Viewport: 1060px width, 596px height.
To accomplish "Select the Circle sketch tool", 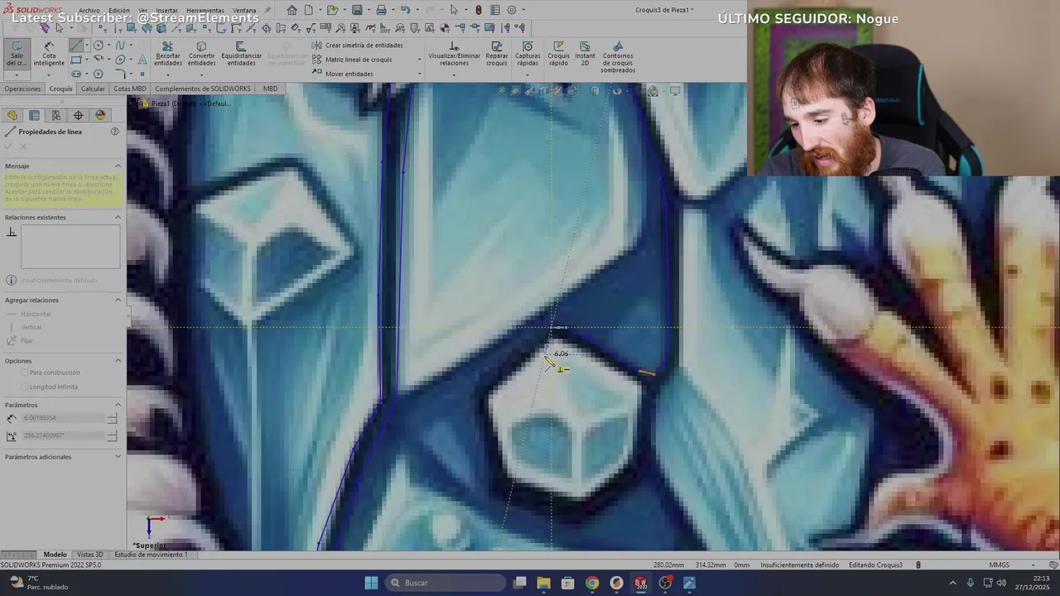I will (x=99, y=46).
